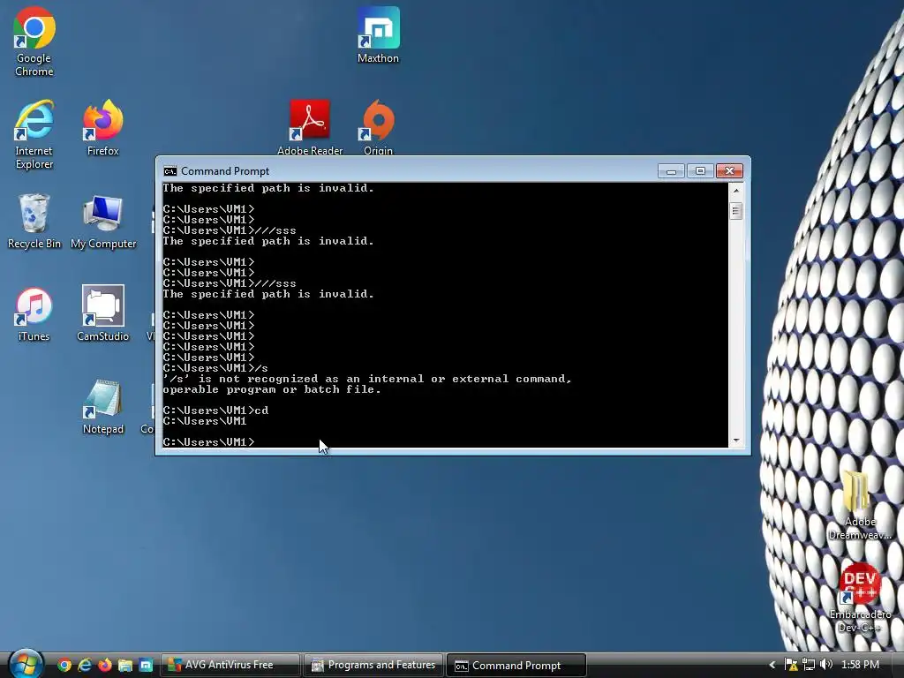Click the "operable program or batch file." line
Screen dimensions: 904x678
point(272,389)
